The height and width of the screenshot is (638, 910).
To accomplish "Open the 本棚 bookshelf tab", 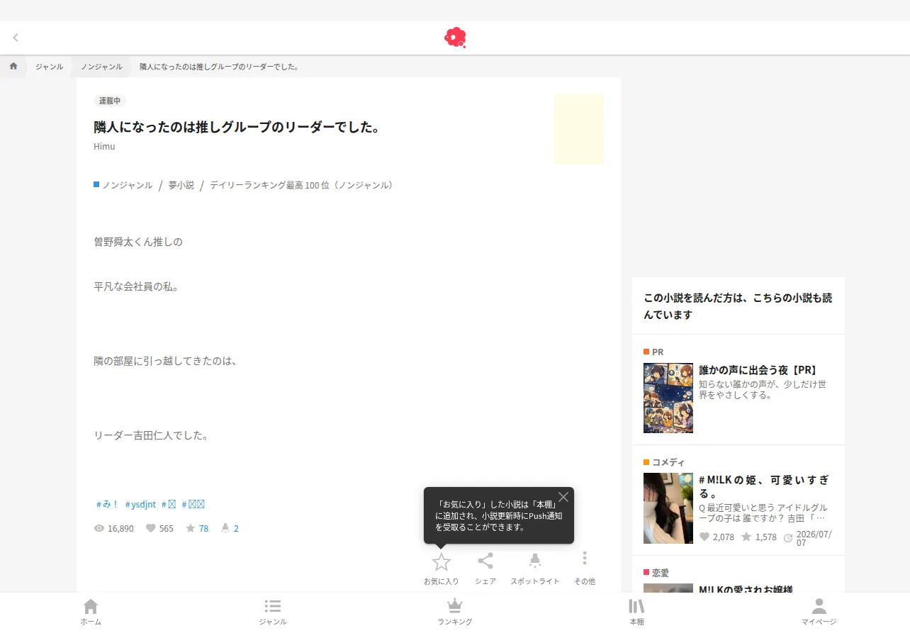I will click(x=637, y=612).
